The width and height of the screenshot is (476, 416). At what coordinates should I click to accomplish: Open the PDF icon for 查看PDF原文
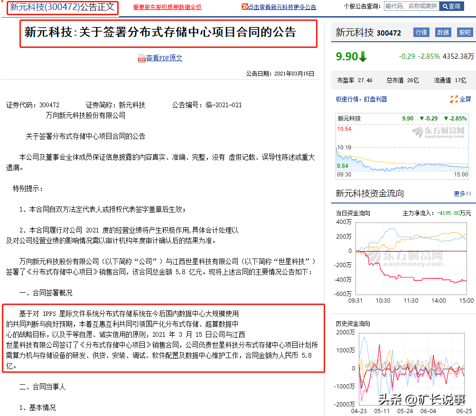pos(142,58)
